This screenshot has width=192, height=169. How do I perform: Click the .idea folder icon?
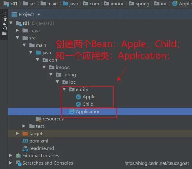(x=25, y=30)
